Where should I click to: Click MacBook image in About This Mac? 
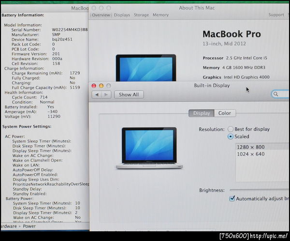pos(146,68)
